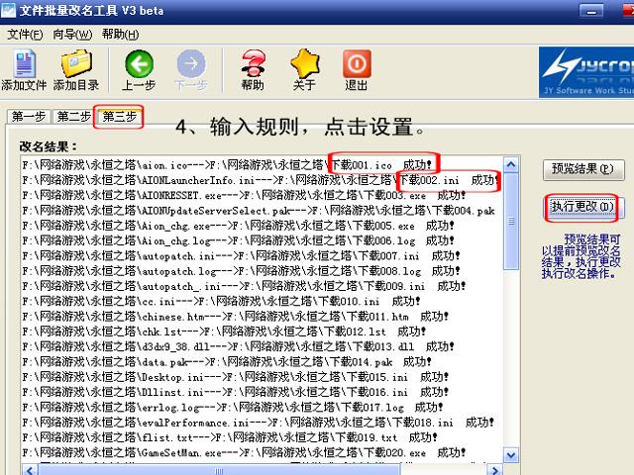Select the Dllinst.ini result row
Screen dimensions: 634x475
tap(236, 392)
